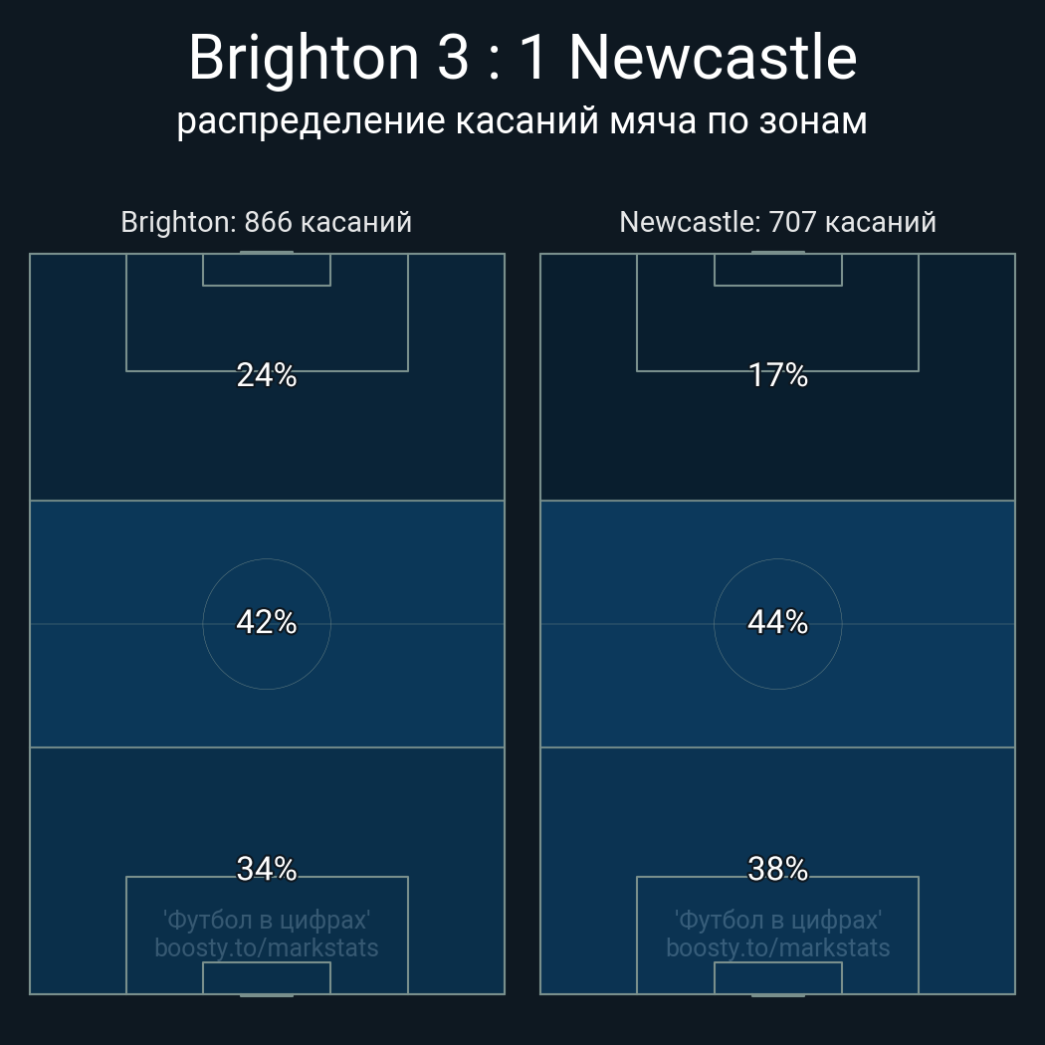Select Newcastle's 44% middle third label
This screenshot has width=1045, height=1045.
(x=777, y=622)
